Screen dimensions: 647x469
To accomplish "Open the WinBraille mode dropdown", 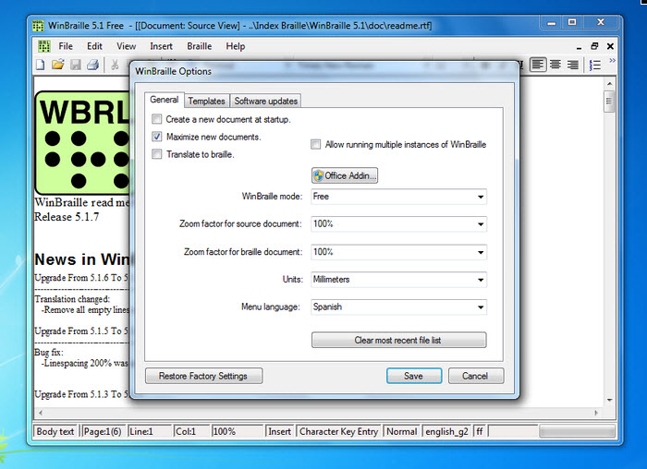I will 398,197.
